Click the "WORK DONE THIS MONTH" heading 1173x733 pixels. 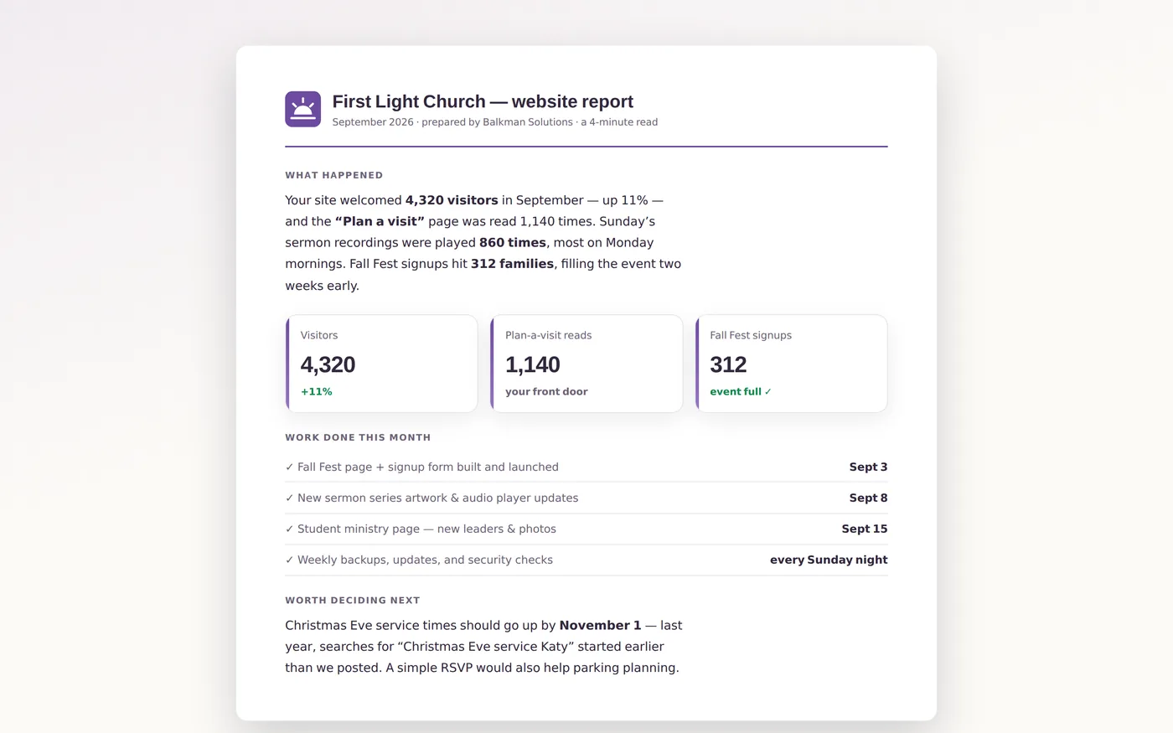(358, 437)
